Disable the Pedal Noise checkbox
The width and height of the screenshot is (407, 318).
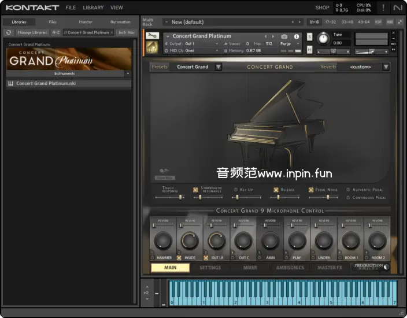pos(311,190)
